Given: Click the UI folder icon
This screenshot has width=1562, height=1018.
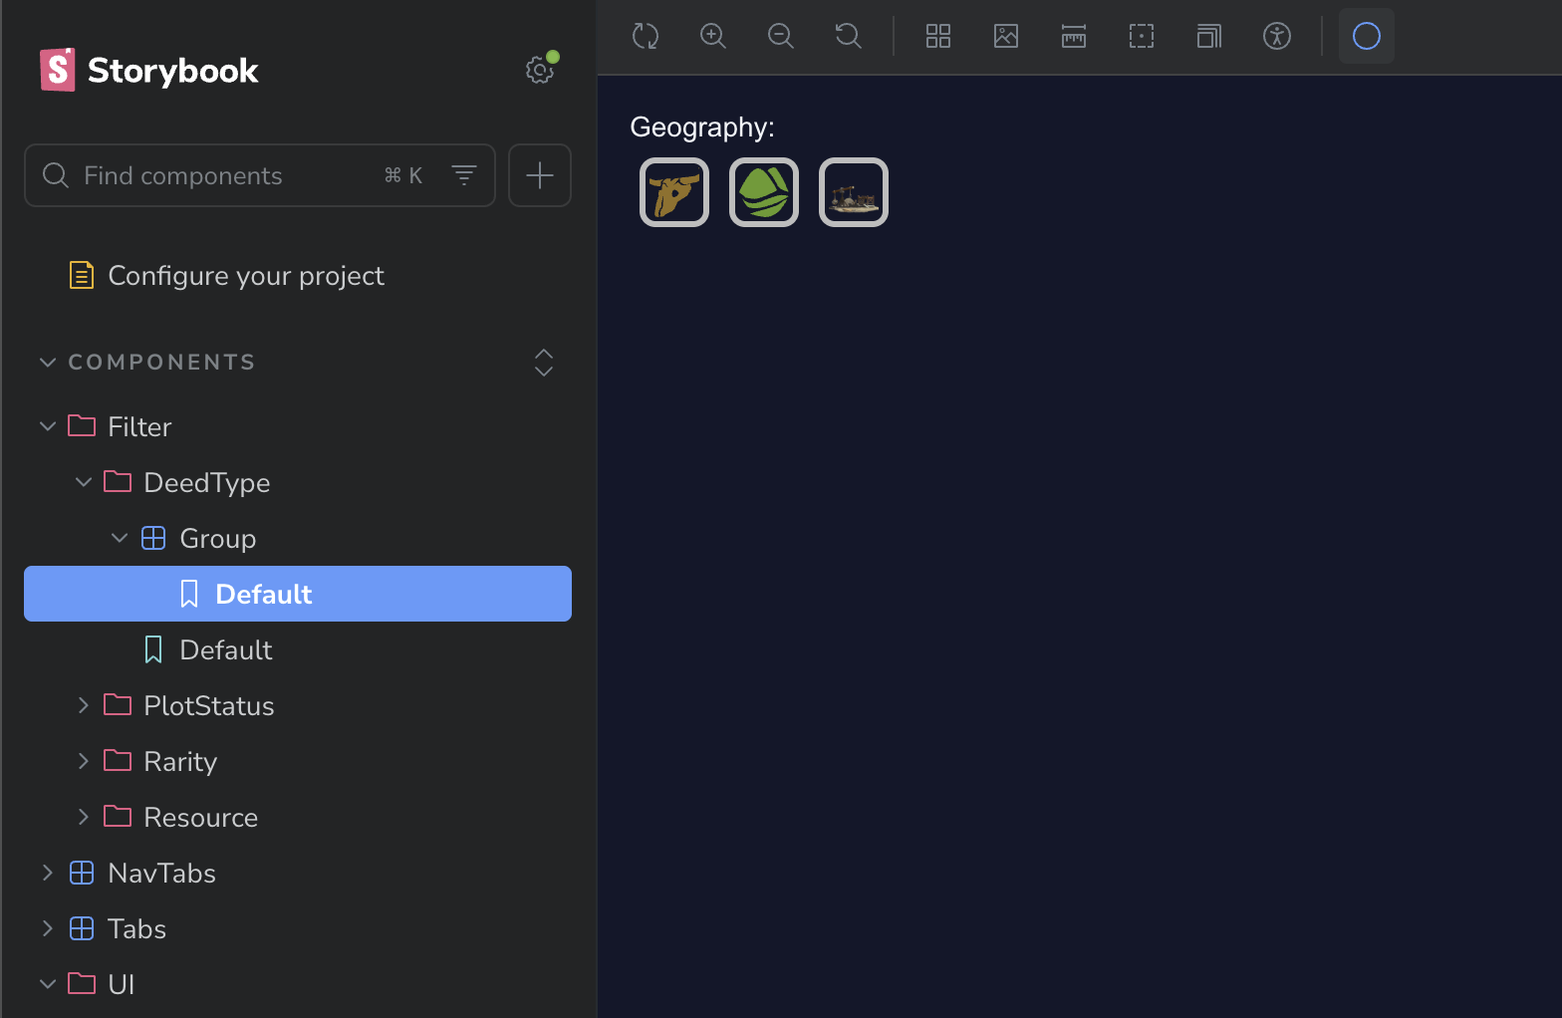Looking at the screenshot, I should 82,984.
